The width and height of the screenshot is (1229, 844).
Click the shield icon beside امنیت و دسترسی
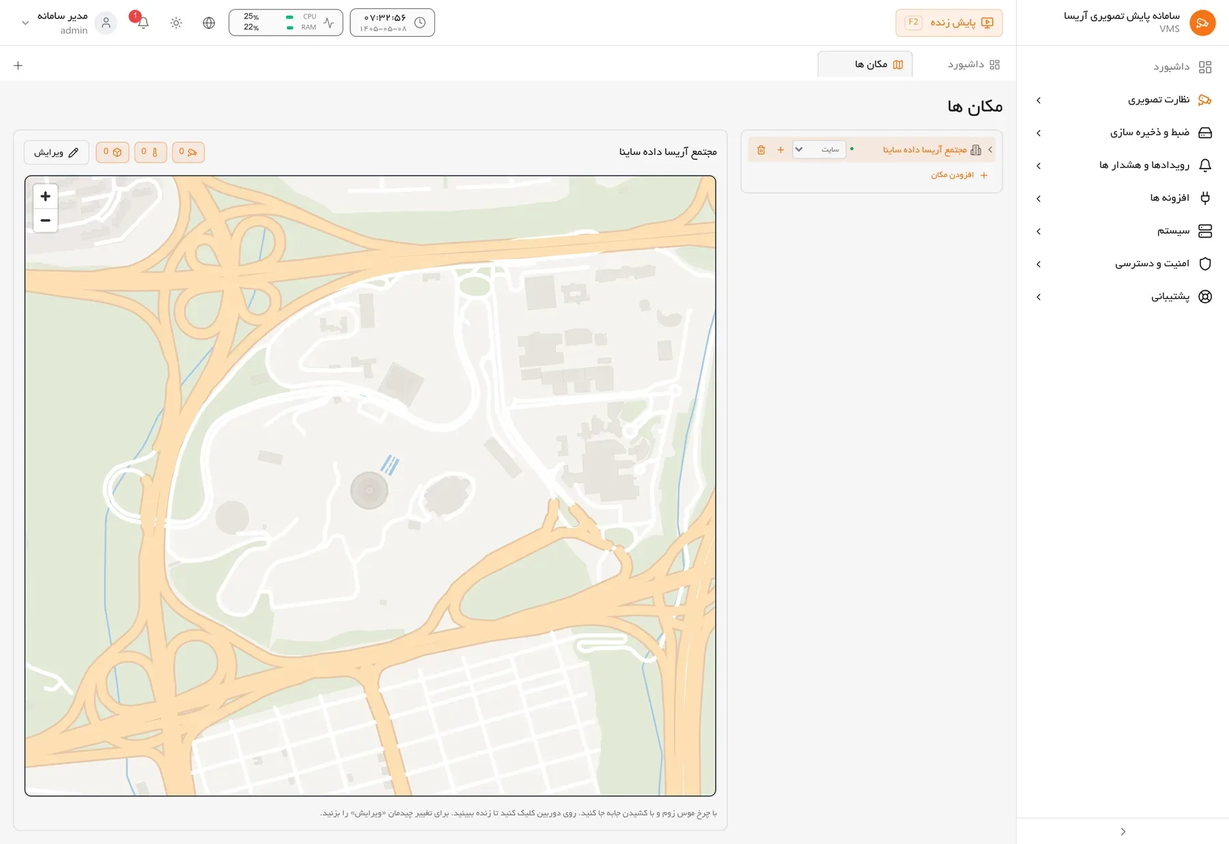coord(1205,264)
